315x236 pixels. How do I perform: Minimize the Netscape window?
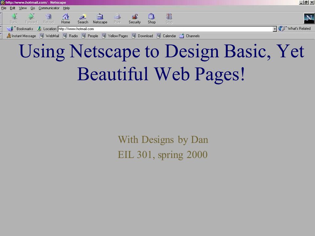pyautogui.click(x=301, y=3)
